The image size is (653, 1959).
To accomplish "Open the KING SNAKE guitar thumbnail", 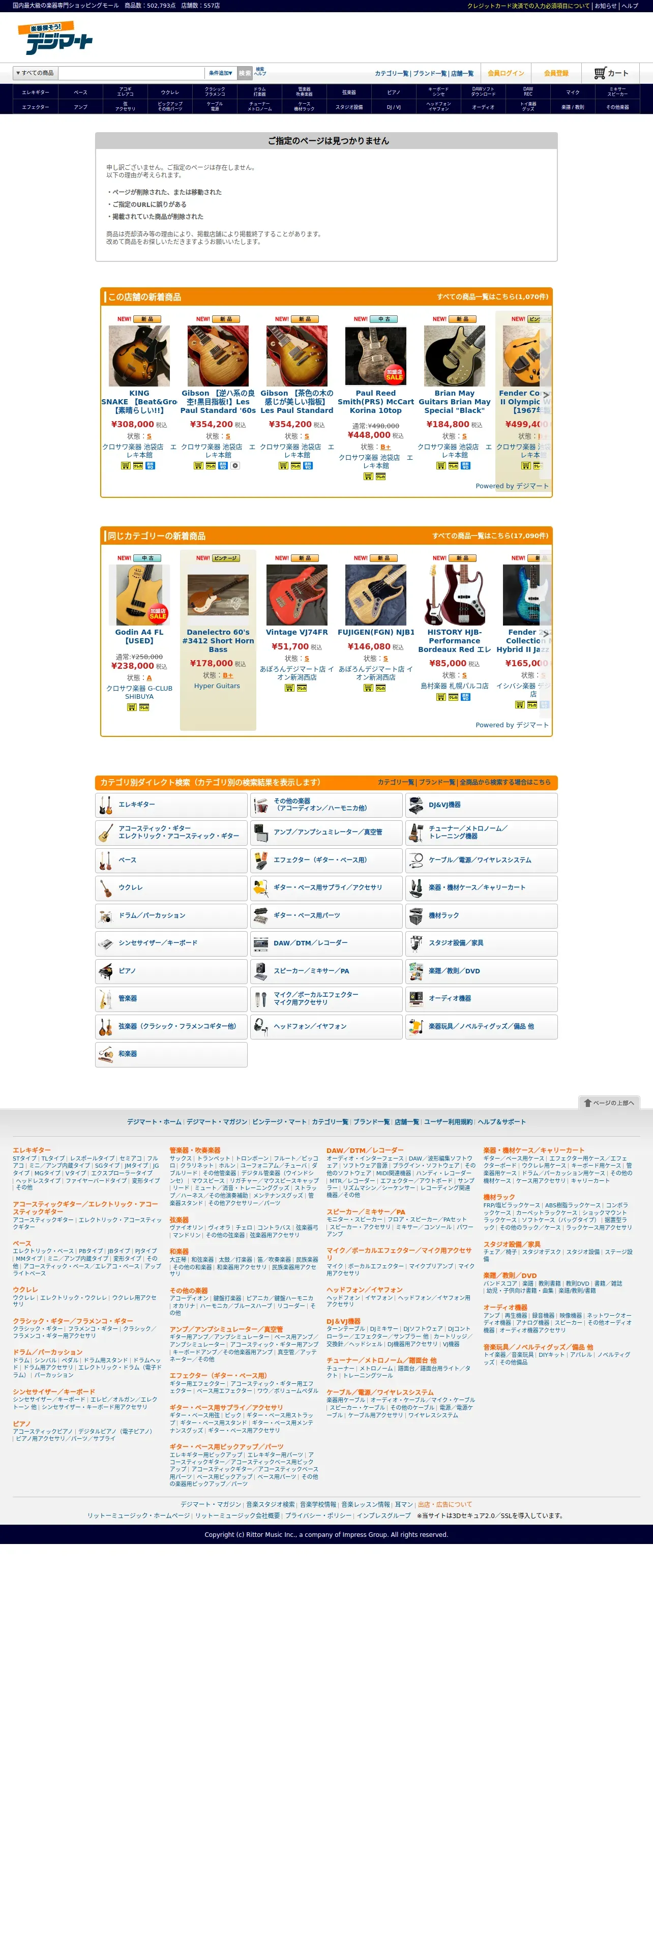I will pyautogui.click(x=139, y=356).
